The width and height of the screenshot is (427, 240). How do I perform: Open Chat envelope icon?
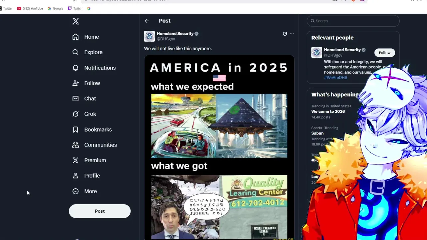(x=76, y=99)
